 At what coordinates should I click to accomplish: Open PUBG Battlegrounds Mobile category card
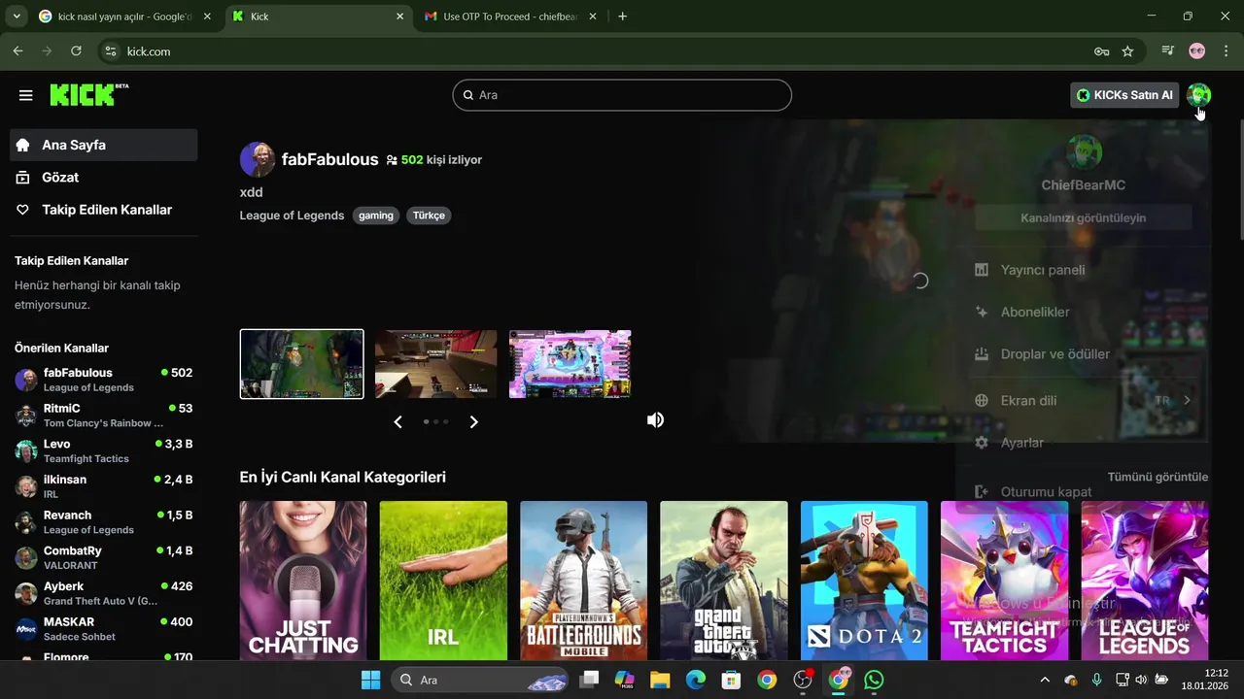coord(583,581)
